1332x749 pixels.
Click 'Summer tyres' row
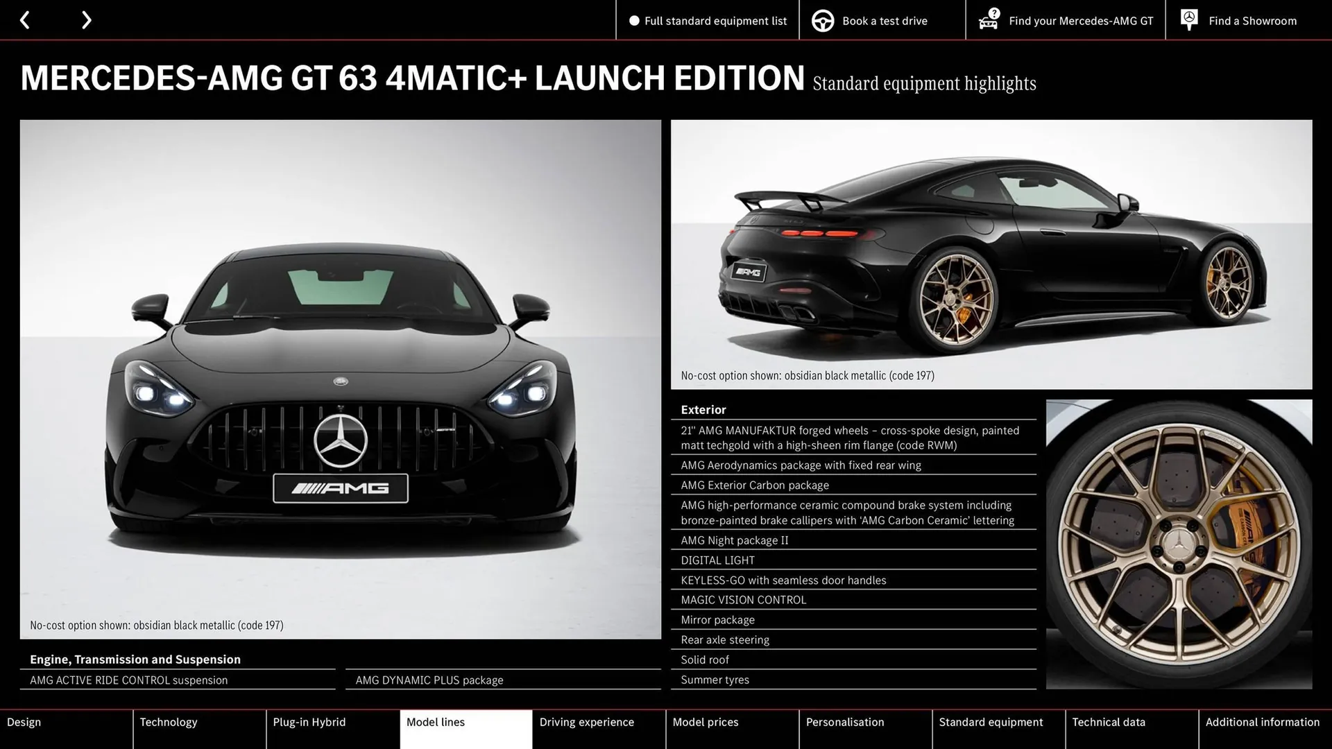(x=853, y=680)
